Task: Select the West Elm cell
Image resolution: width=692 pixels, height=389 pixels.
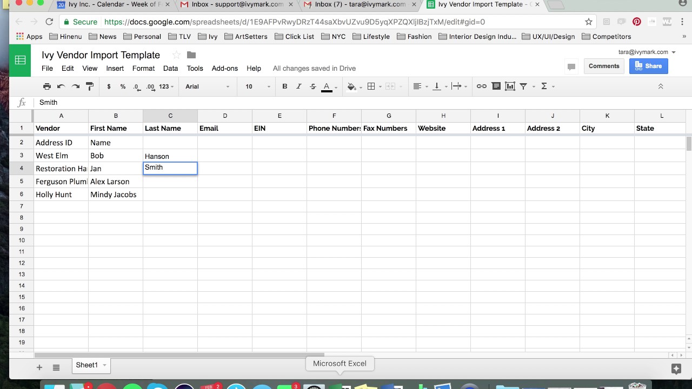Action: pos(61,156)
